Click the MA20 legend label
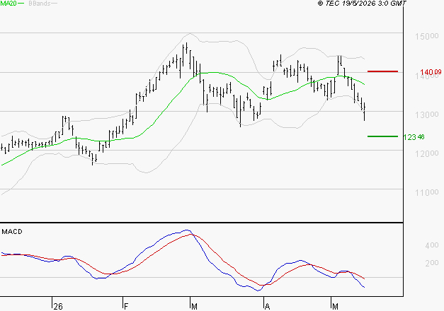Image resolution: width=444 pixels, height=311 pixels. (x=8, y=4)
